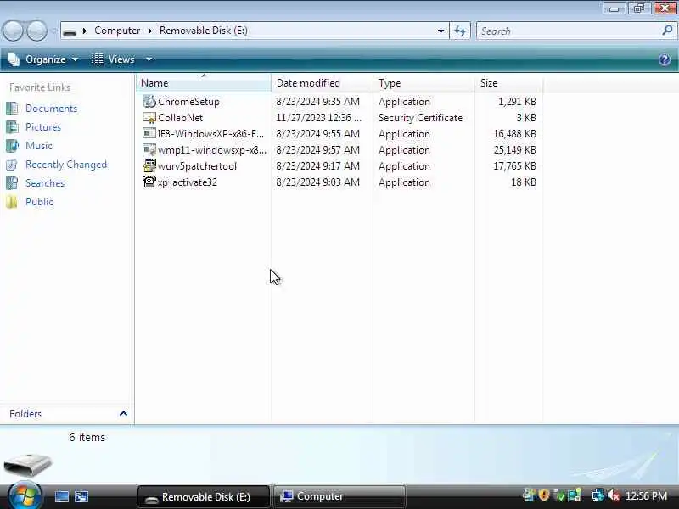679x509 pixels.
Task: Click the Music favorite link icon
Action: [12, 145]
